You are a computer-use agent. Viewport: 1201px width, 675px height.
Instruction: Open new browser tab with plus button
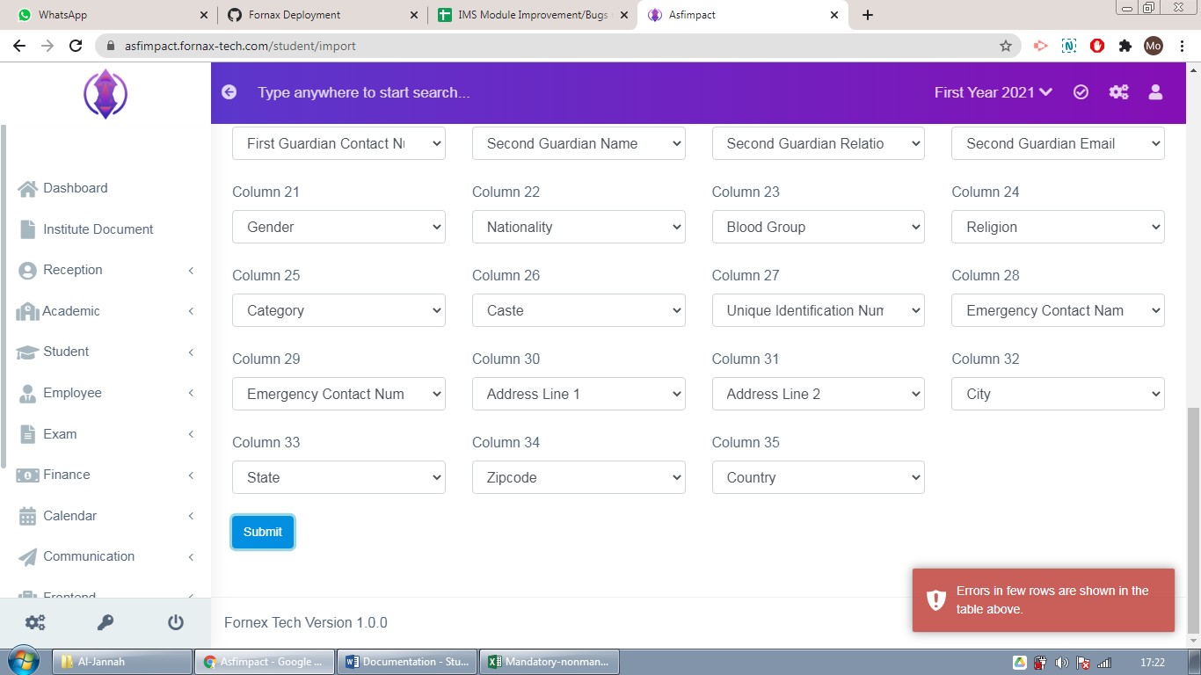[x=868, y=15]
